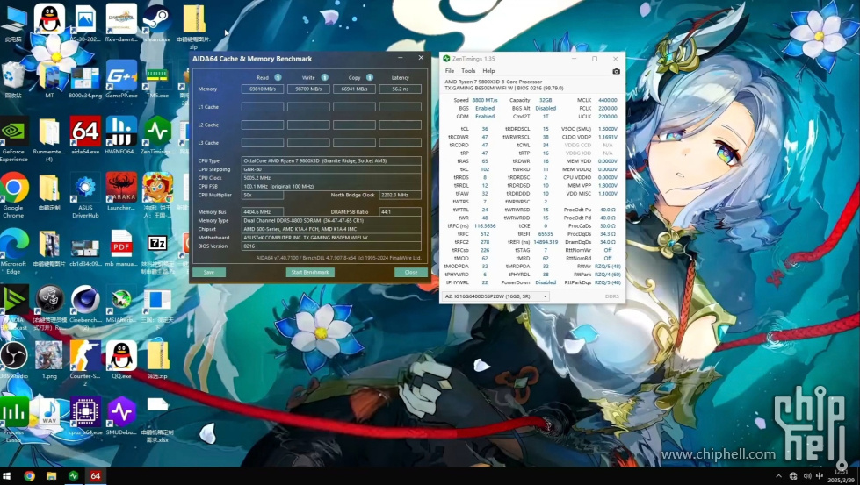Switch to AIDA64 in taskbar
The height and width of the screenshot is (485, 860).
click(95, 475)
